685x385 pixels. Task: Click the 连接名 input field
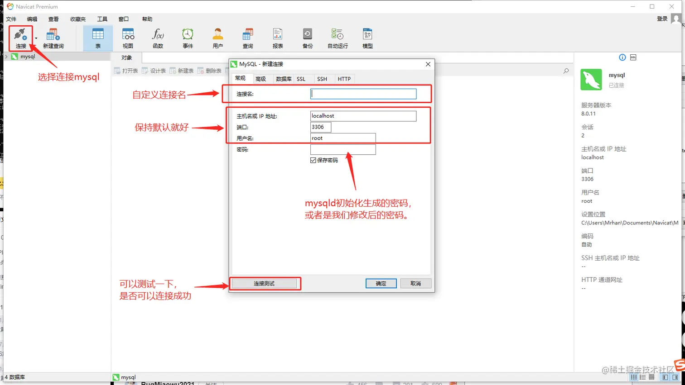click(x=363, y=94)
